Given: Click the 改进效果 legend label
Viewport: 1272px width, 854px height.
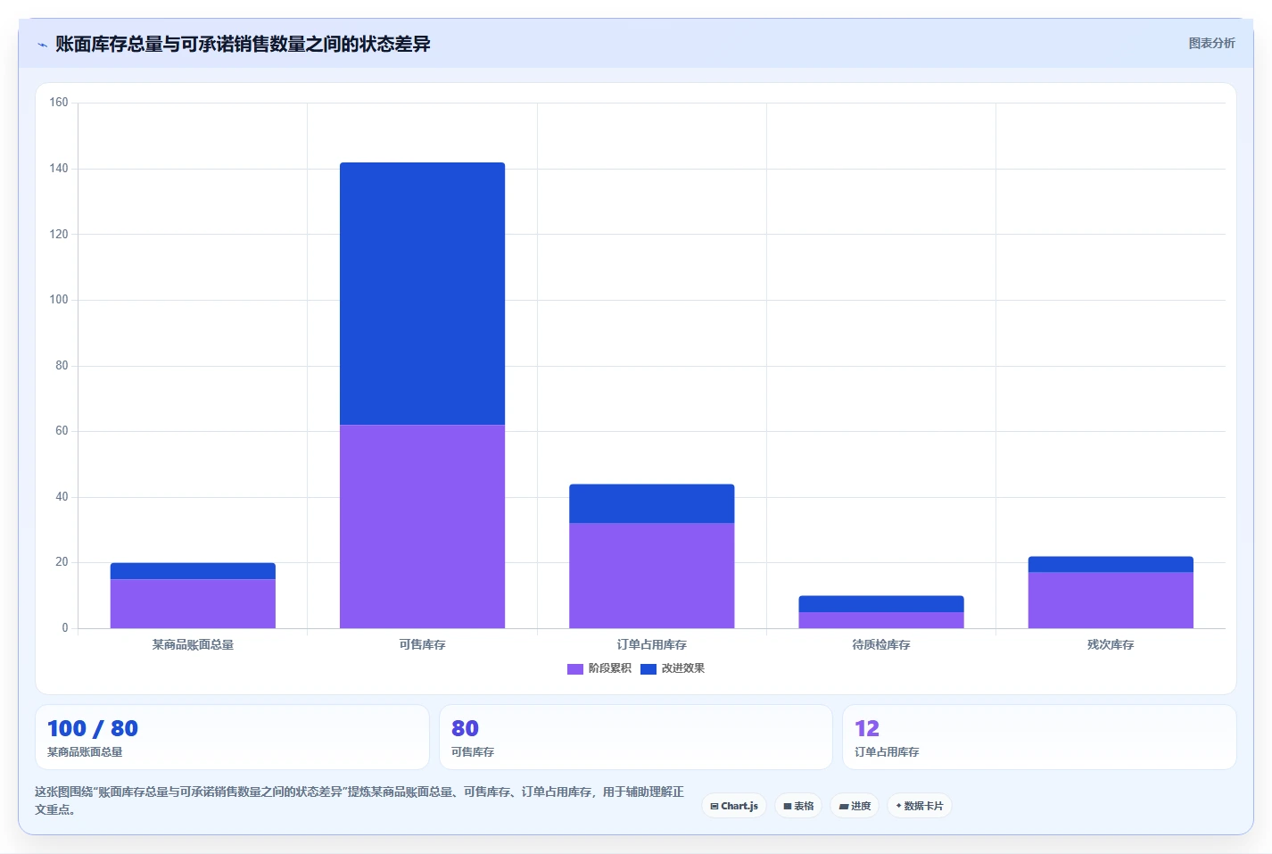Looking at the screenshot, I should [683, 668].
